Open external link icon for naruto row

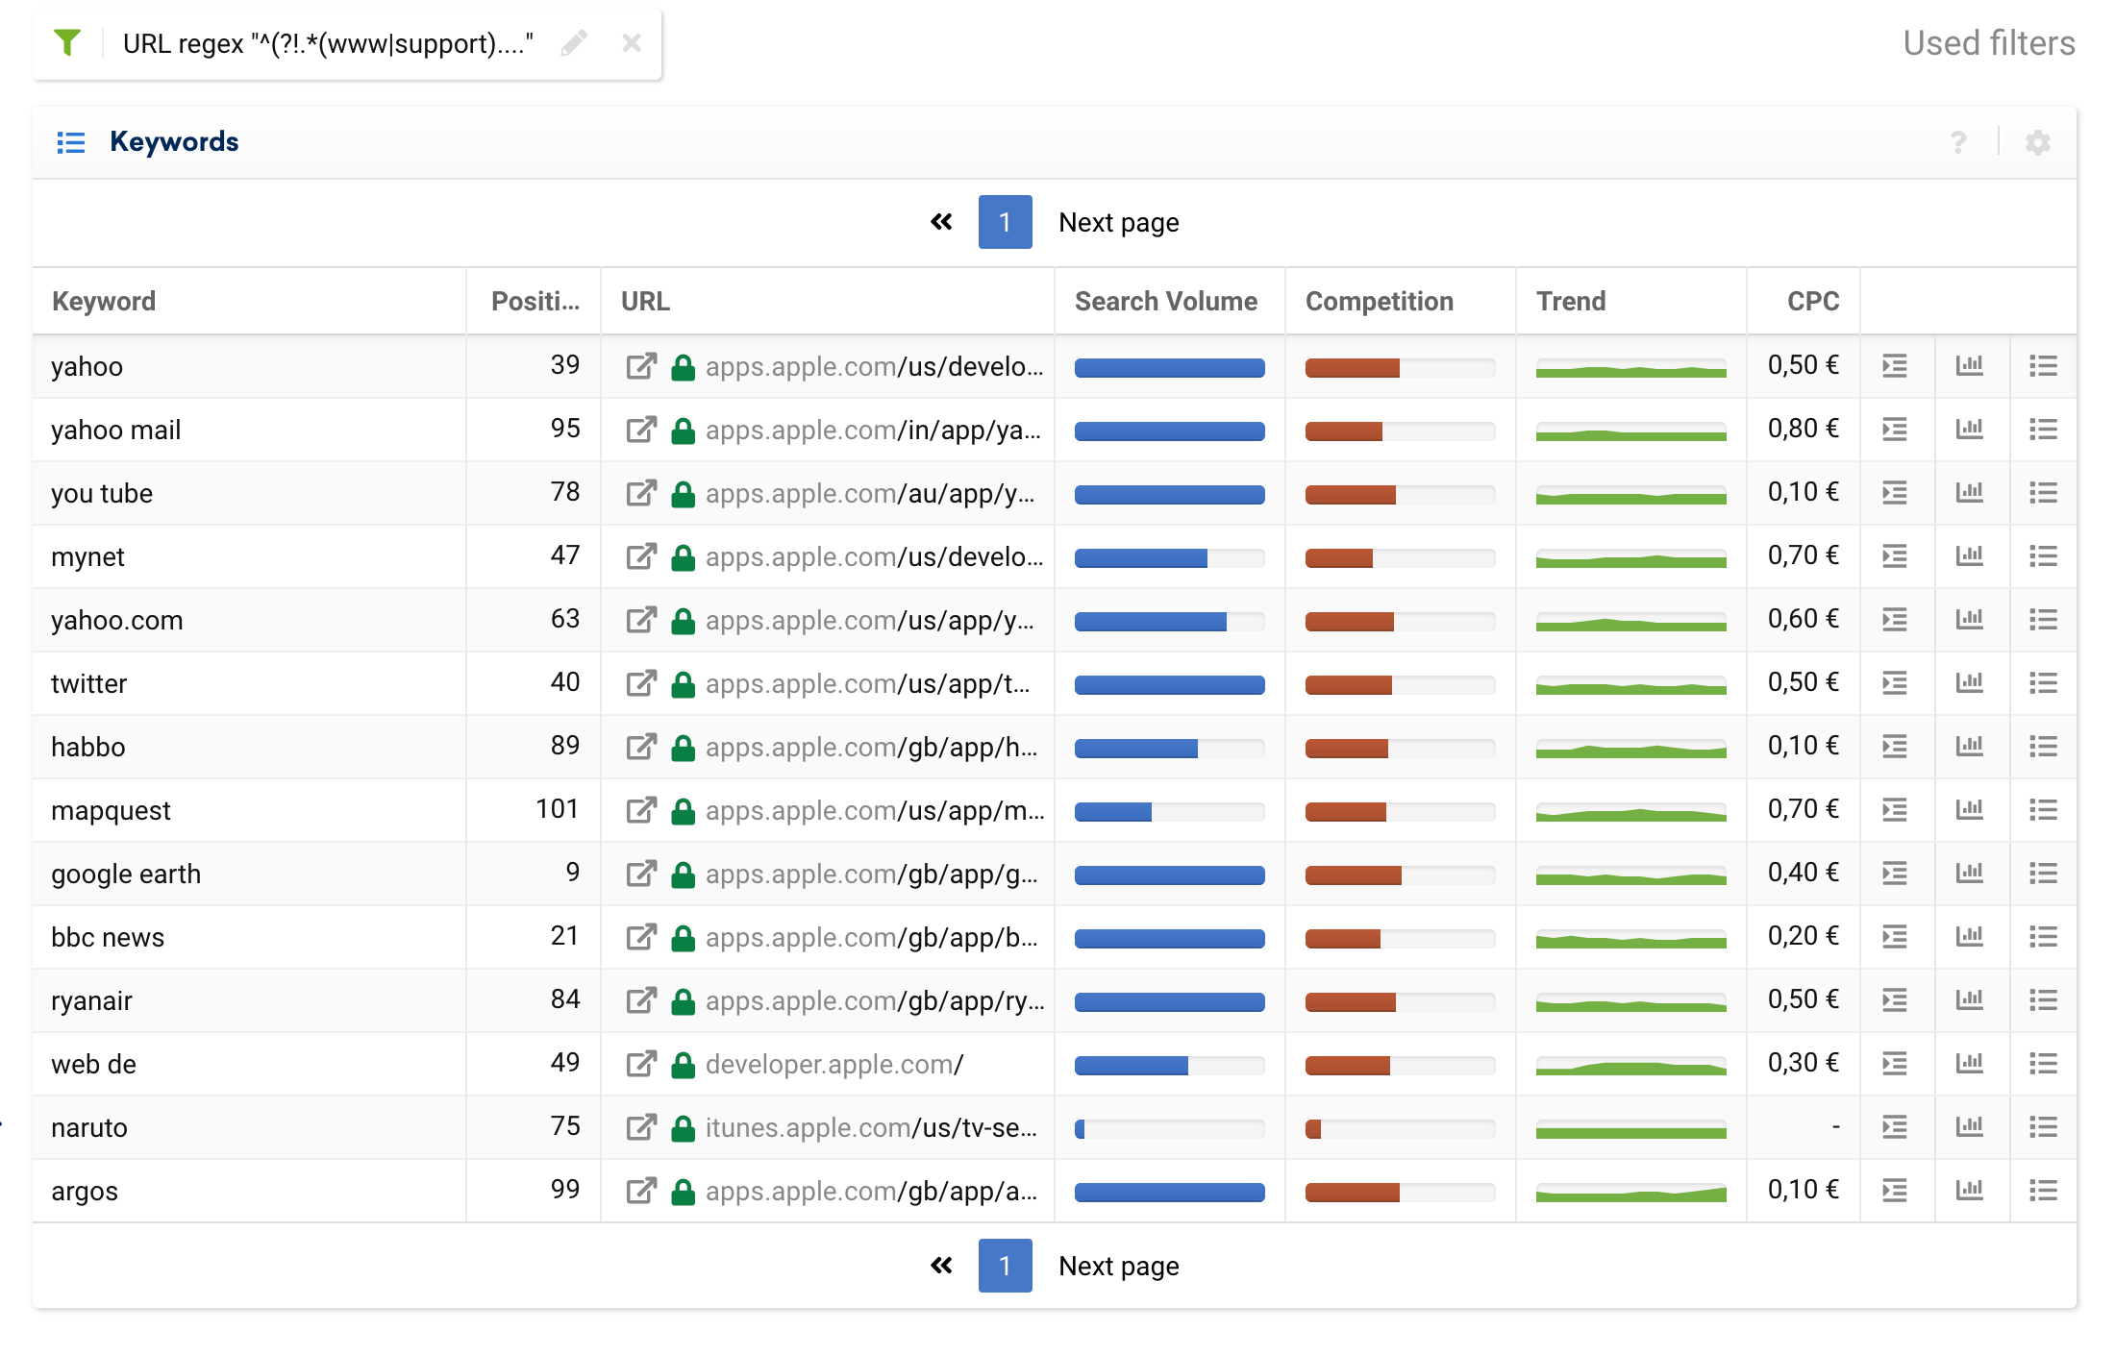[x=641, y=1127]
